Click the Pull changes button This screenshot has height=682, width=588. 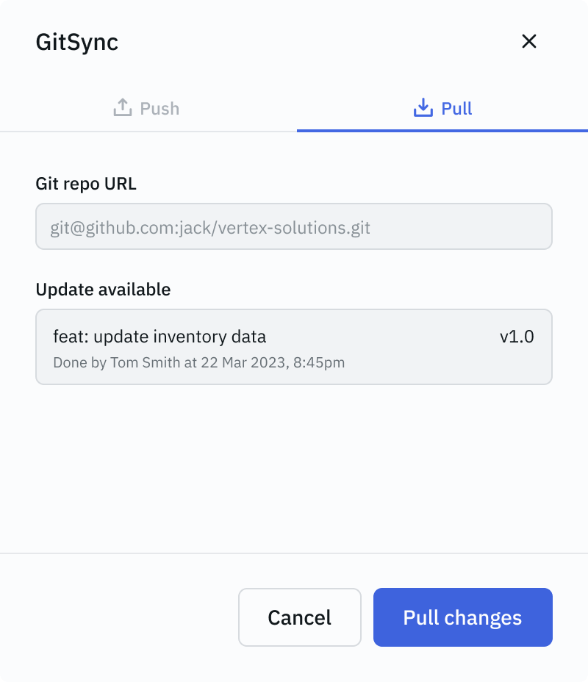pyautogui.click(x=462, y=617)
